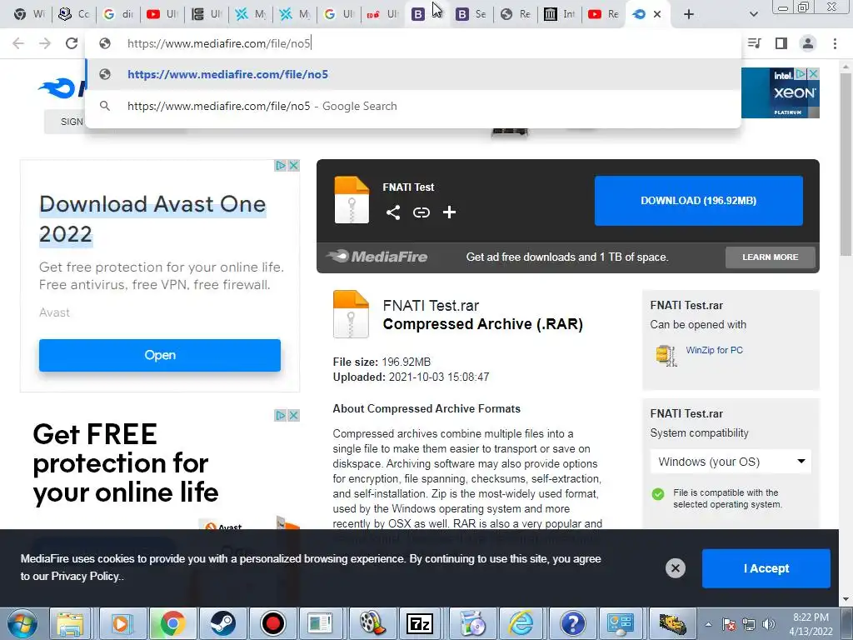Click the share icon under FNATI Test
Viewport: 853px width, 640px height.
[x=393, y=212]
